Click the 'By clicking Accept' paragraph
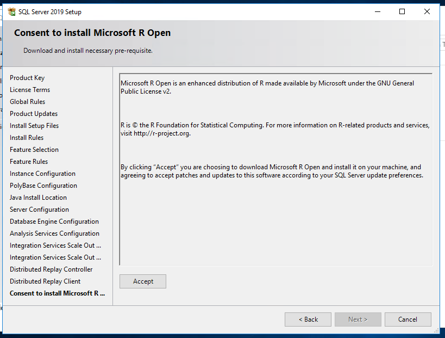The height and width of the screenshot is (338, 445). tap(272, 171)
